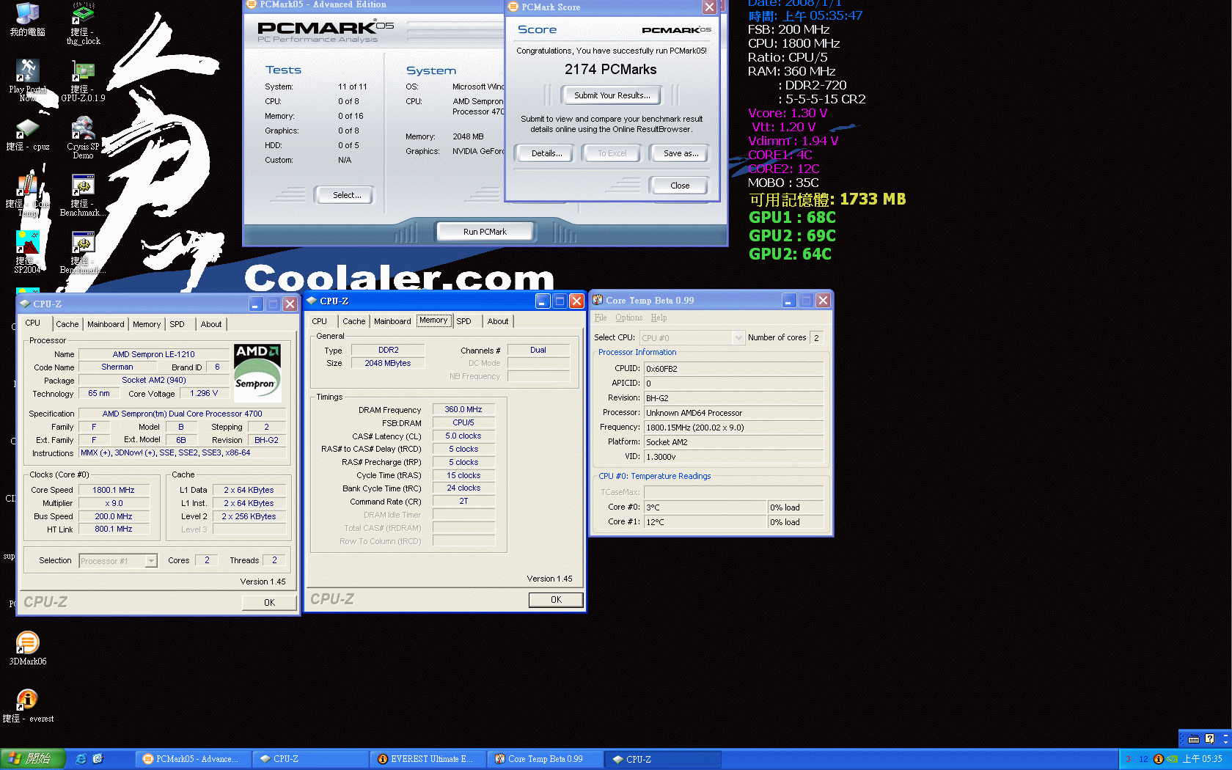Open the Processor #1 selection dropdown
Image resolution: width=1232 pixels, height=770 pixels.
tap(151, 561)
